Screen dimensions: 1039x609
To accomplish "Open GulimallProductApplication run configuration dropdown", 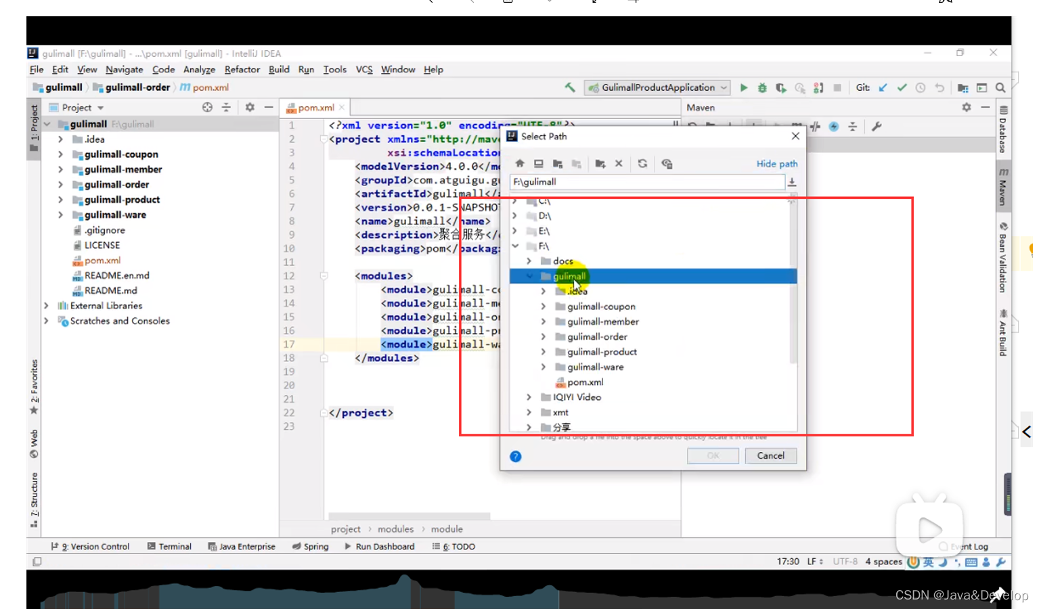I will [658, 87].
